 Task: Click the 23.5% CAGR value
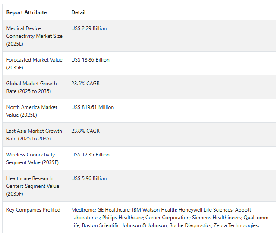click(85, 84)
